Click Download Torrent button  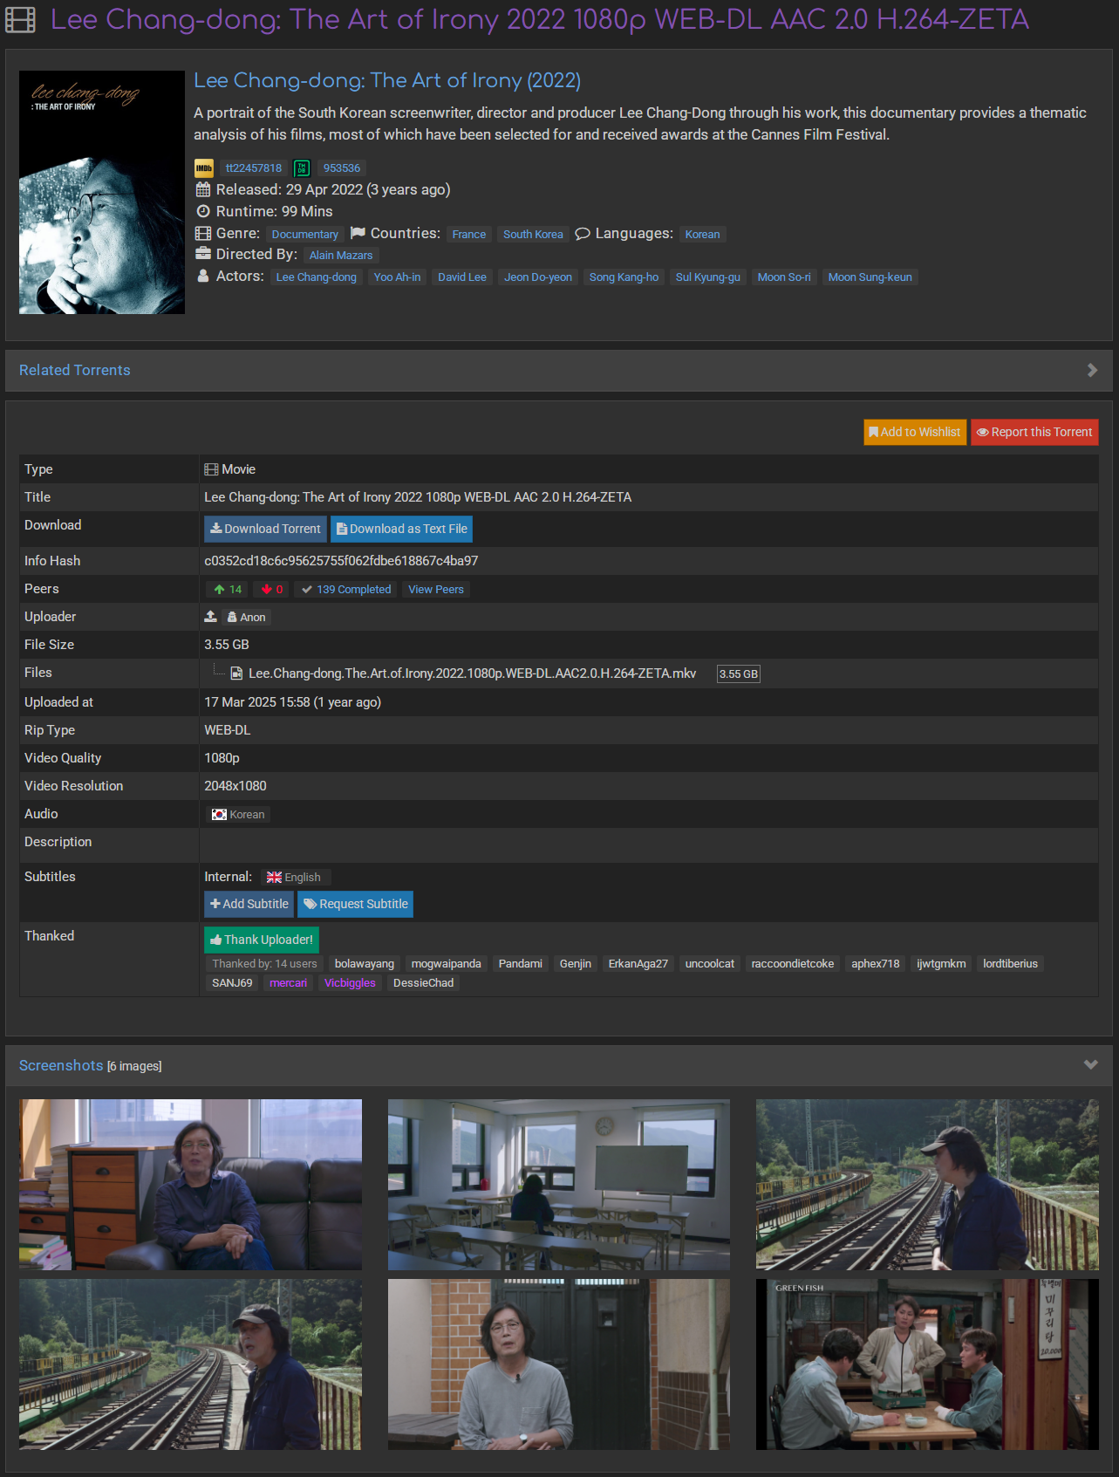265,529
